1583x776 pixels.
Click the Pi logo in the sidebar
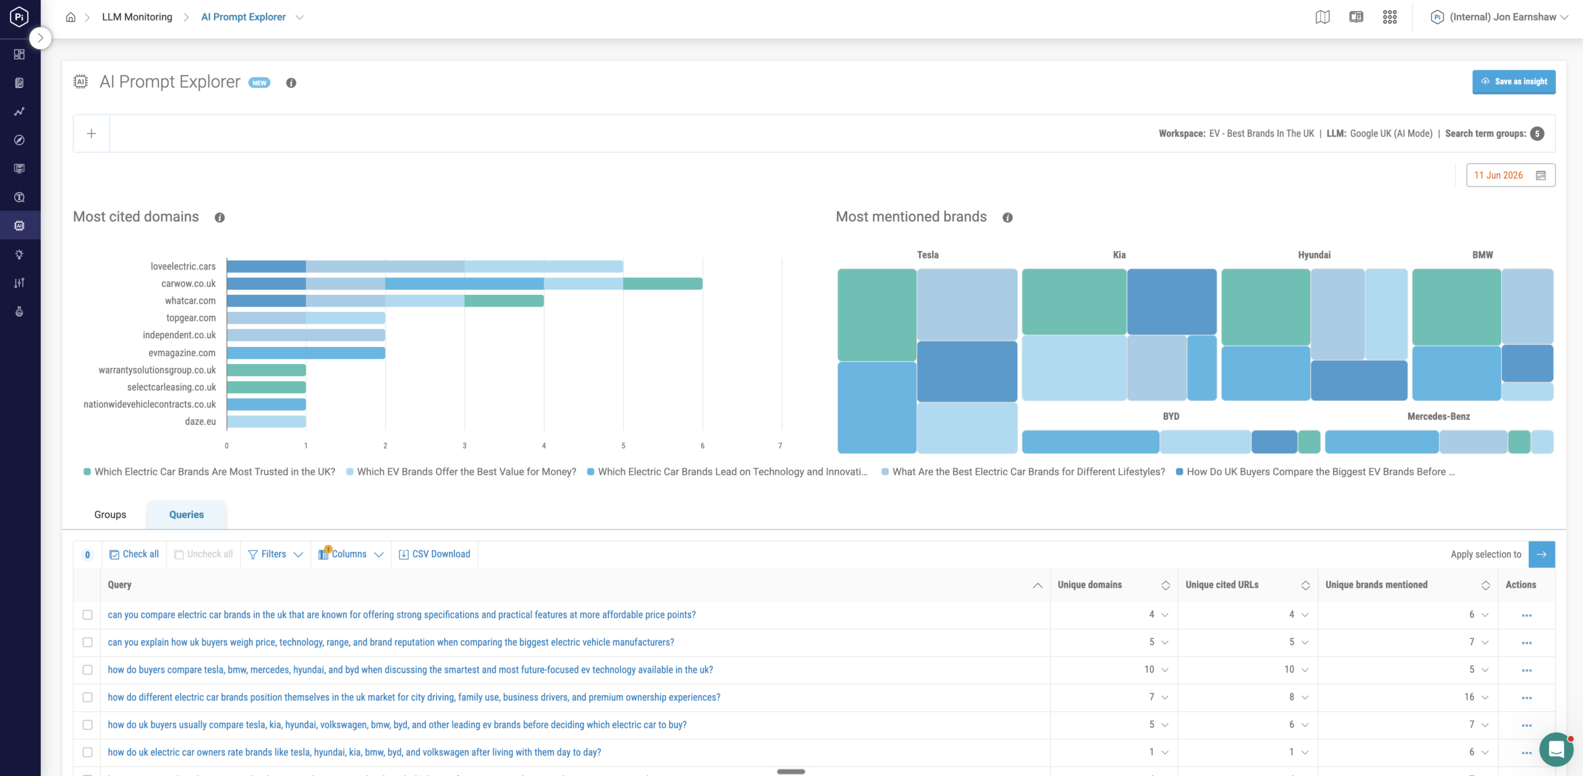(x=19, y=17)
